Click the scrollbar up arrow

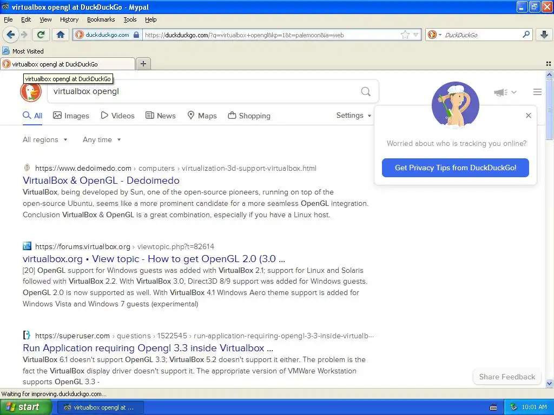pos(549,75)
